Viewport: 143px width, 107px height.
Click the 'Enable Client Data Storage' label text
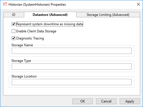[x=36, y=31]
